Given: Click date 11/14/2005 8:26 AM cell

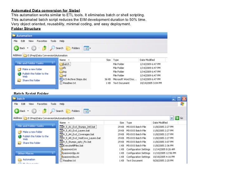Looking at the screenshot, I should tap(164, 149).
